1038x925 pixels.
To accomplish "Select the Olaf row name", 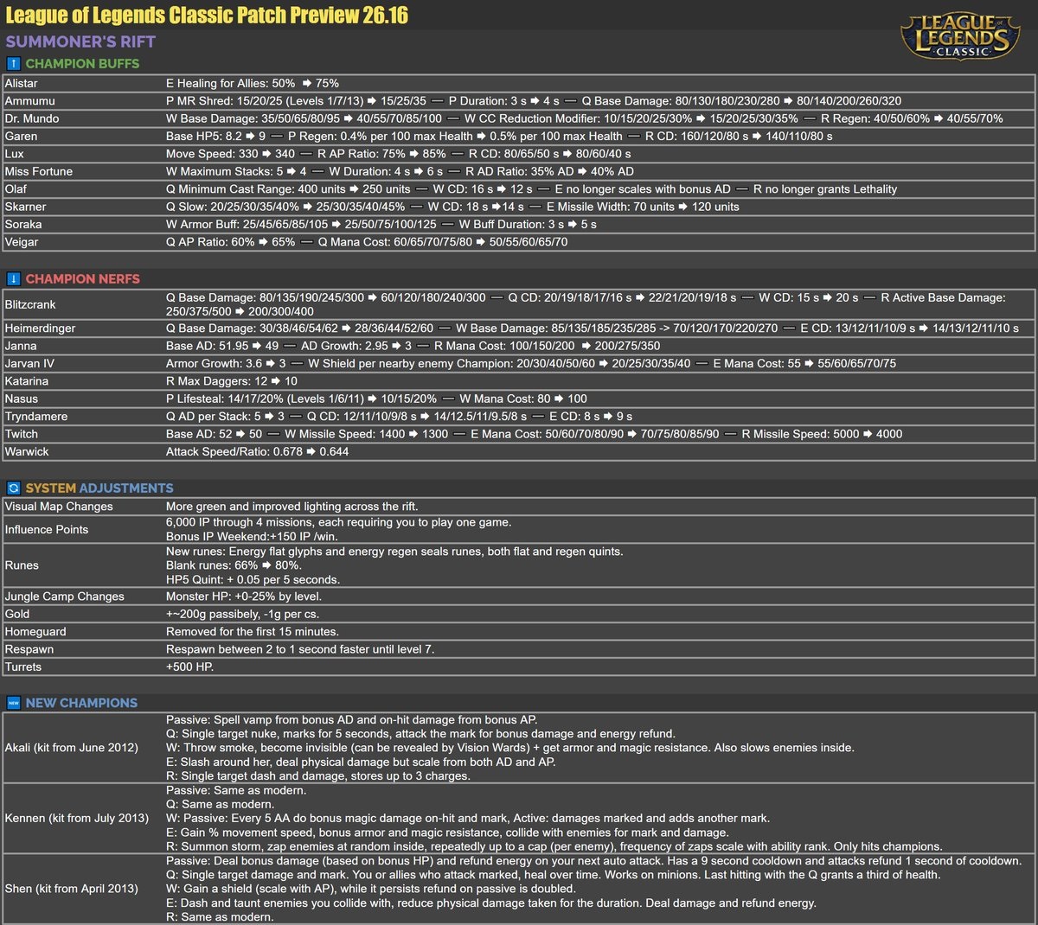I will (16, 188).
